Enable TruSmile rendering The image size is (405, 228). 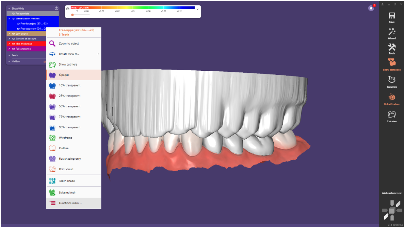(391, 79)
